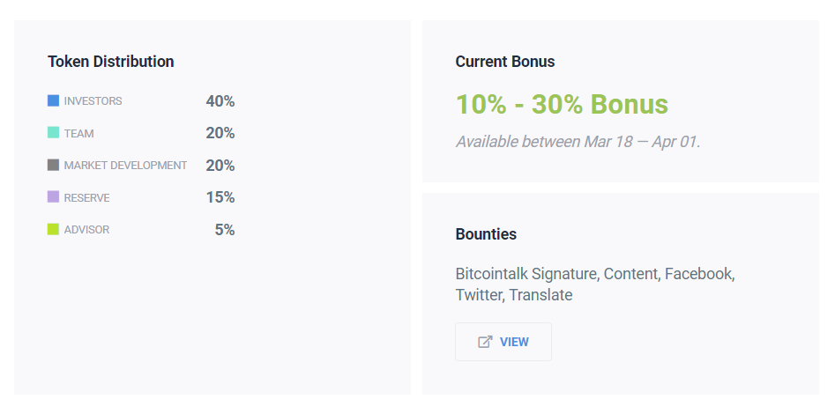The width and height of the screenshot is (835, 414).
Task: Click the bonus availability dates text
Action: click(578, 142)
